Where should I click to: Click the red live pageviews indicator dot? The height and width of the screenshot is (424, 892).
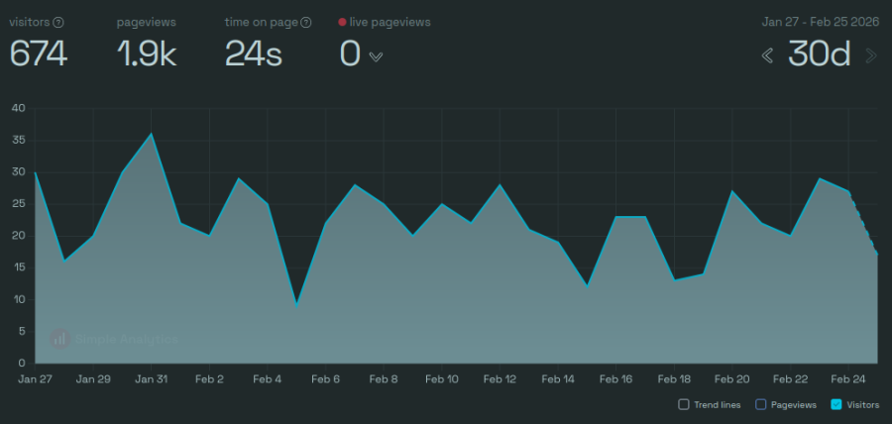pyautogui.click(x=342, y=22)
